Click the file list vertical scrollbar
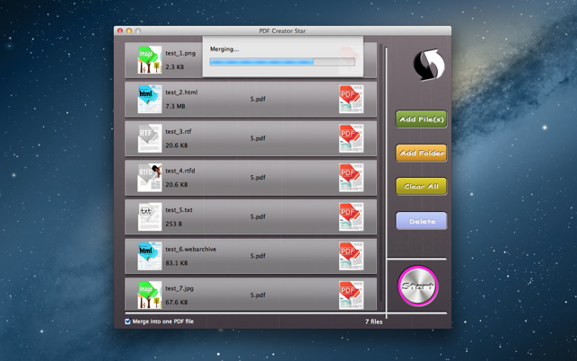Viewport: 577px width, 361px height. 380,173
